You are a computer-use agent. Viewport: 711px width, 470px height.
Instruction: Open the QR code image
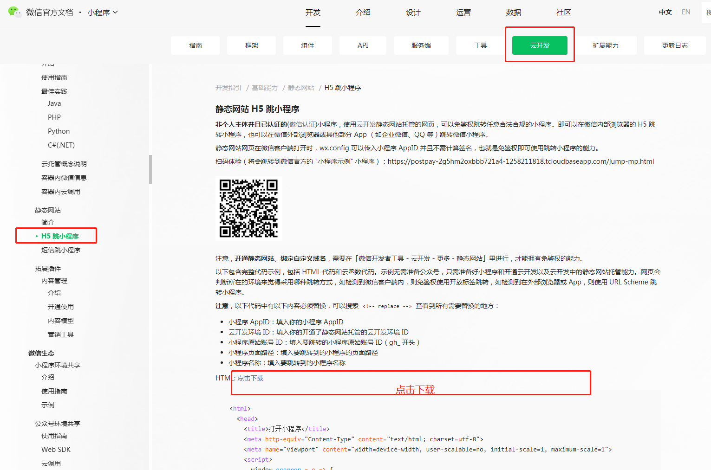(248, 208)
